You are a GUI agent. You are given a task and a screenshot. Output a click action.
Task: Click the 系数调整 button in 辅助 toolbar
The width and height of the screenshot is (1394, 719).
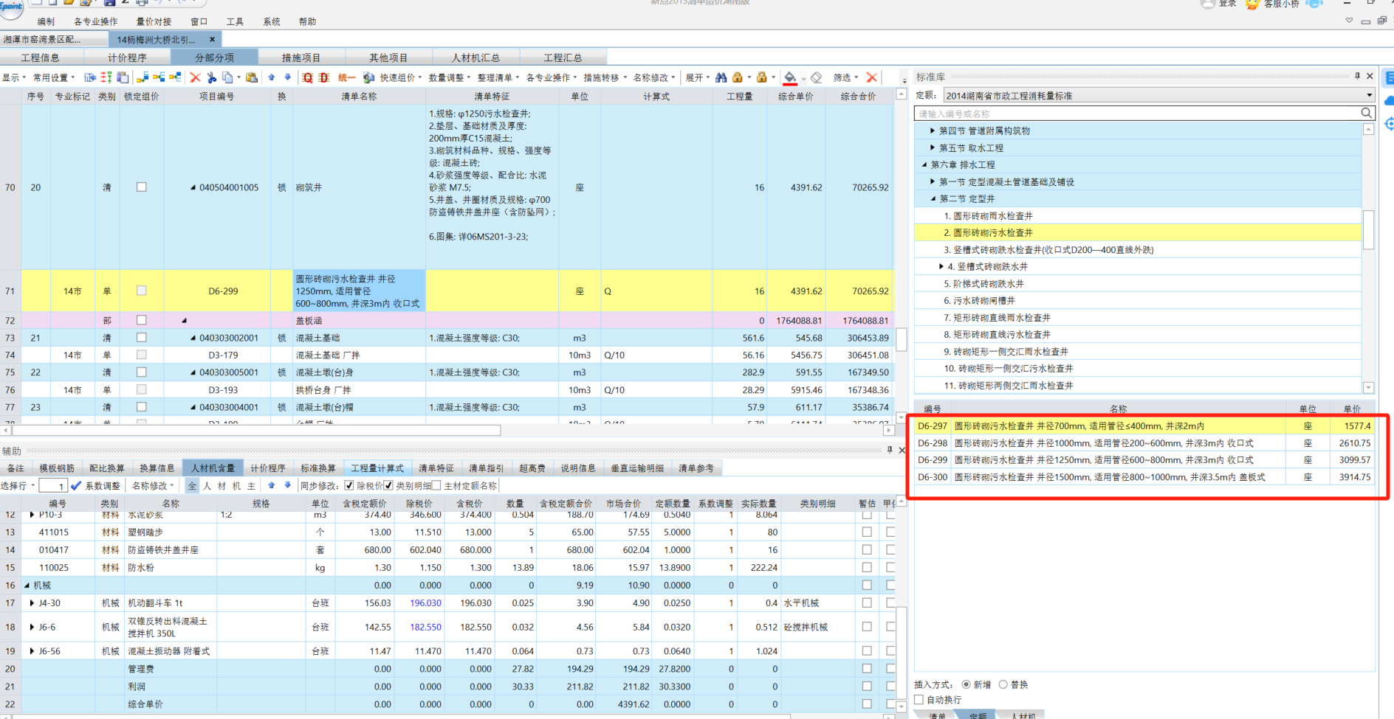(103, 485)
